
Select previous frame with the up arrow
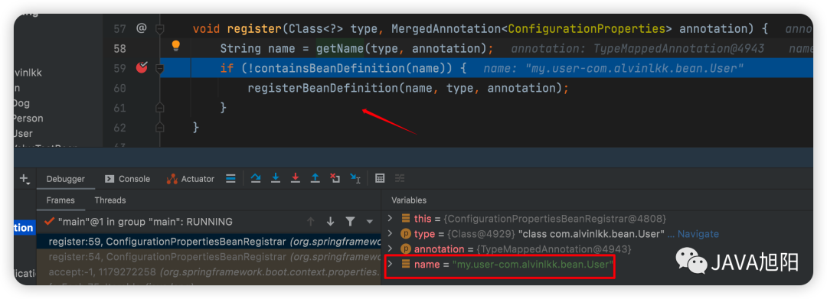311,222
